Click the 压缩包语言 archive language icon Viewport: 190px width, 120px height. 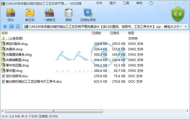pos(88,13)
